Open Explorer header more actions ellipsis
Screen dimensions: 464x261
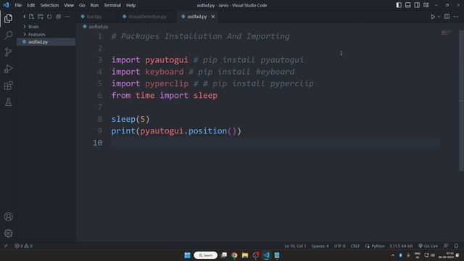pyautogui.click(x=67, y=17)
